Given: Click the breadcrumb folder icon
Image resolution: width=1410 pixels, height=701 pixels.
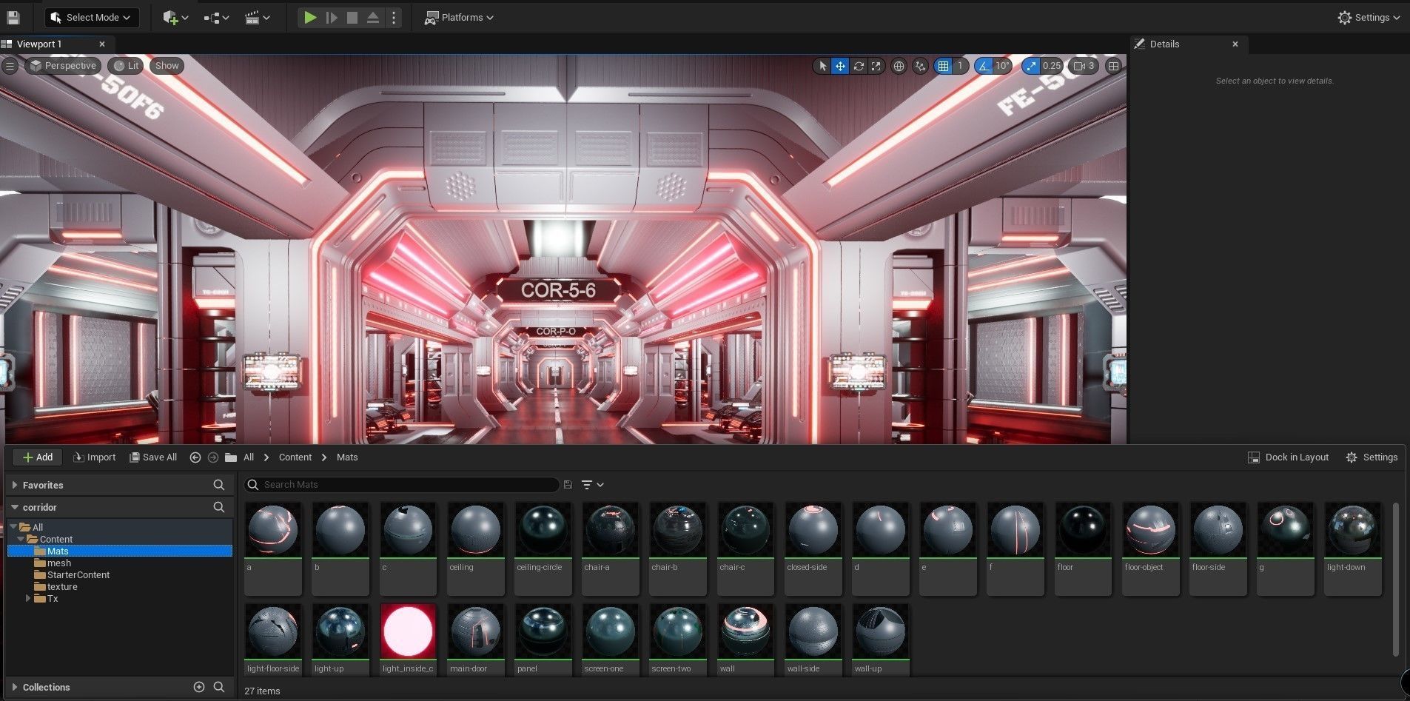Looking at the screenshot, I should (x=231, y=457).
